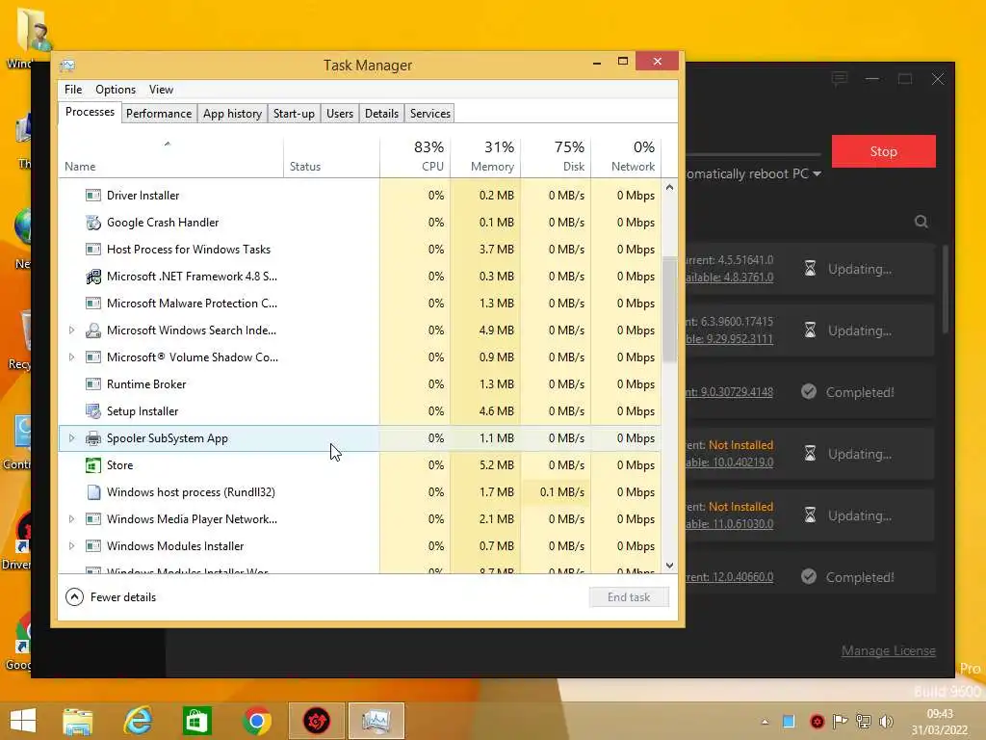Open Google Chrome from the taskbar
Screen dimensions: 986x740
256,721
